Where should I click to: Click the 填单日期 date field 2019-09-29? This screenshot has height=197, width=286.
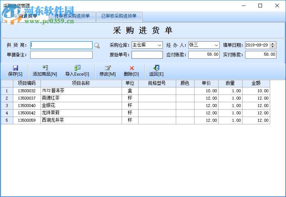[x=258, y=45]
